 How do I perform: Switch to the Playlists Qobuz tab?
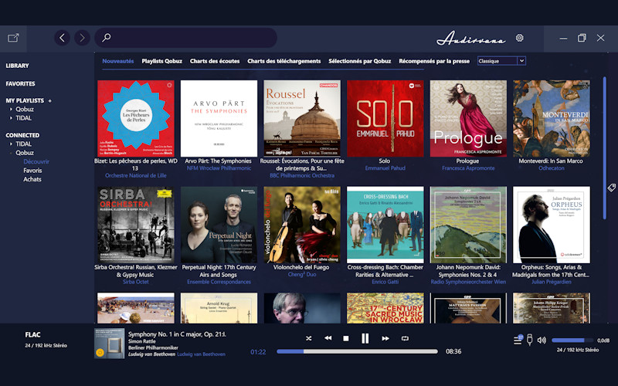click(x=161, y=61)
